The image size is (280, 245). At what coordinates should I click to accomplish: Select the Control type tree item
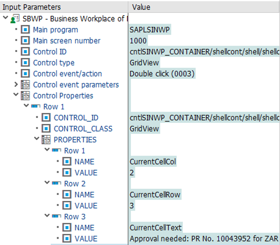click(54, 63)
